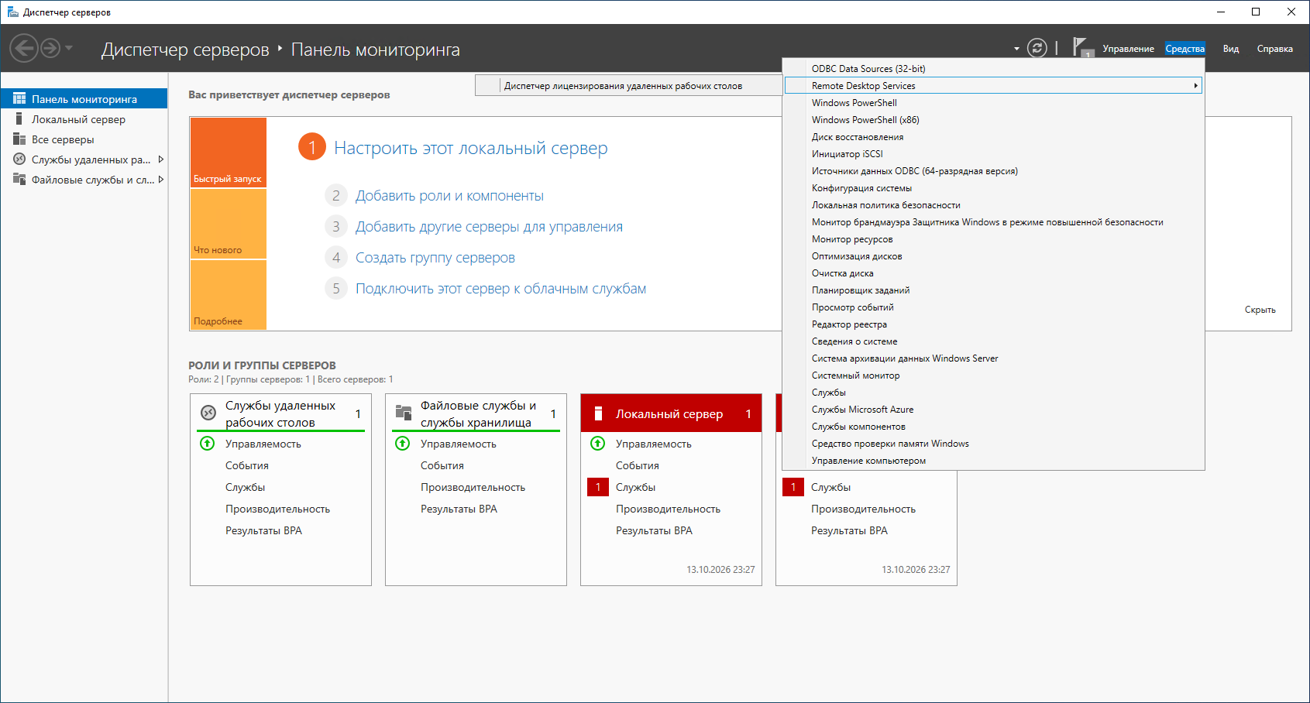
Task: Click red Службы alert badge in Локальный сервер tile
Action: pyautogui.click(x=598, y=487)
